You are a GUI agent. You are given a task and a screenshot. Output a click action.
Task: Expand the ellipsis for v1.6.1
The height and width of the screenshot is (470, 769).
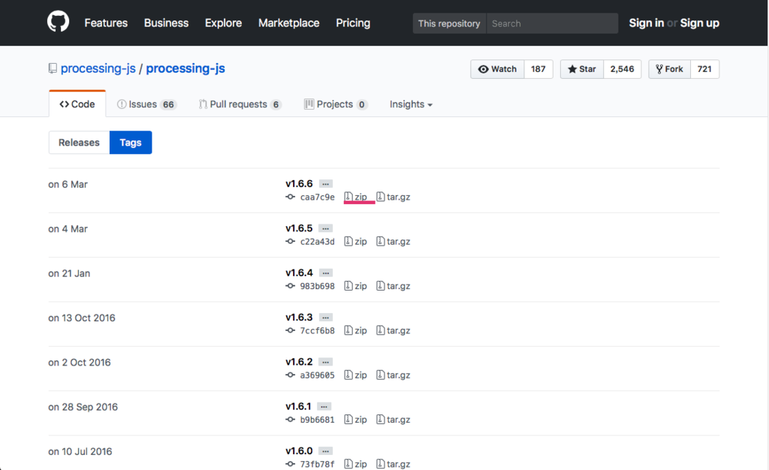pos(324,407)
